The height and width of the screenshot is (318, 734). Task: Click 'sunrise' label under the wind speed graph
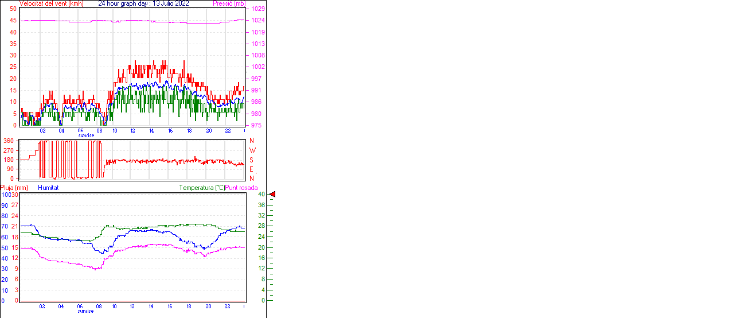[x=87, y=135]
